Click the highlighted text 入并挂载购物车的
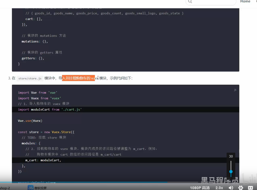Screen dimensions: 257x190 76,78
